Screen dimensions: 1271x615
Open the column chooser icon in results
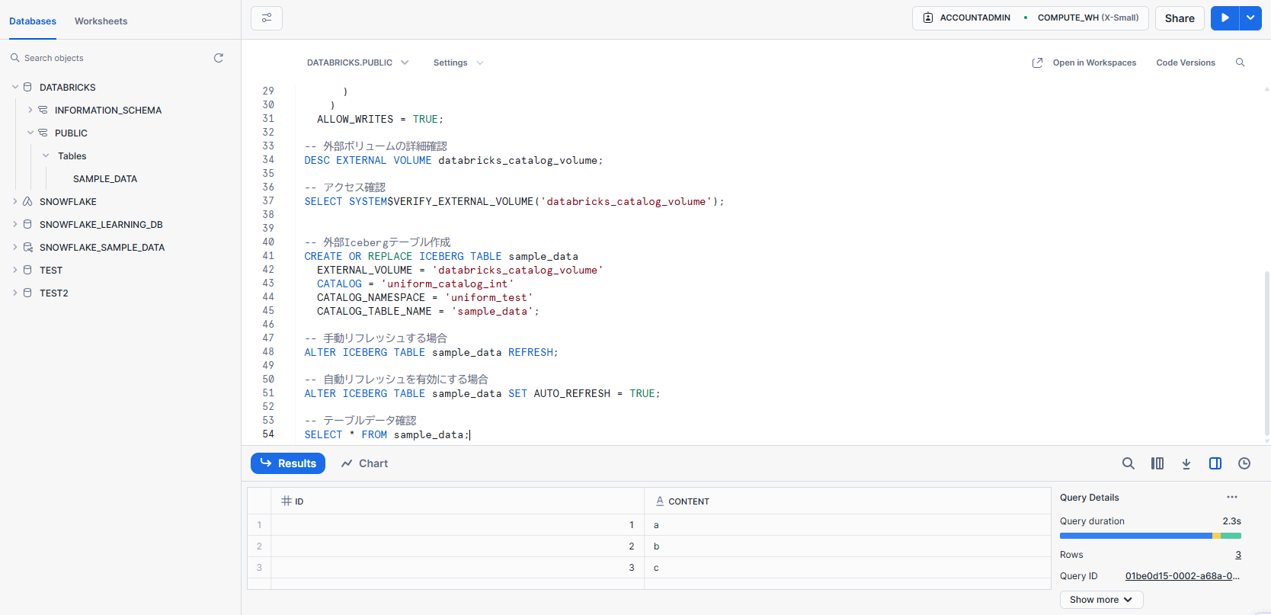click(x=1157, y=463)
